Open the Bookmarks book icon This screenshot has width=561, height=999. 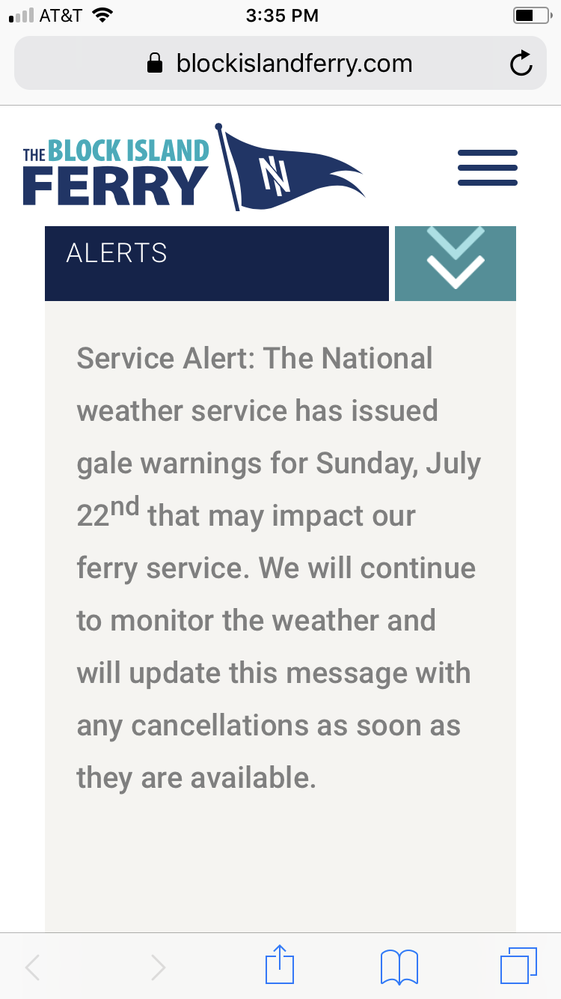coord(399,966)
